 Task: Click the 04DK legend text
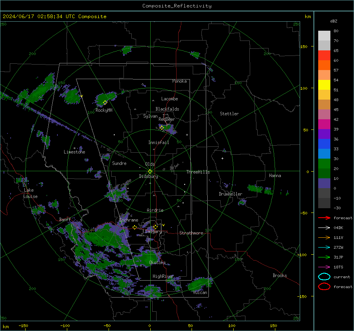(338, 228)
